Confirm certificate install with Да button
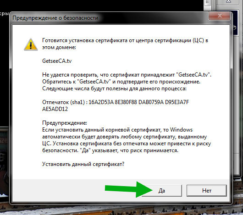The image size is (243, 215). pos(162,191)
